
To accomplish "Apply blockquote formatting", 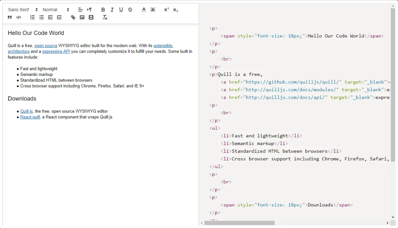I will click(x=10, y=17).
